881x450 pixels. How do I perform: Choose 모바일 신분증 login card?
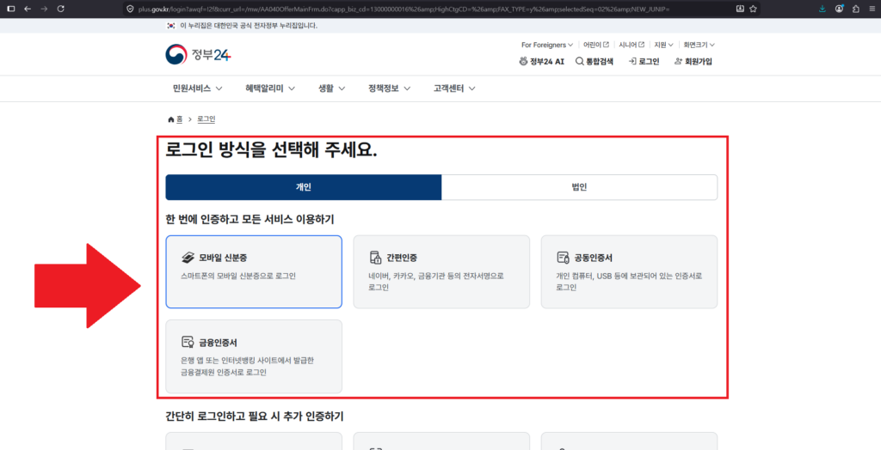[x=254, y=271]
